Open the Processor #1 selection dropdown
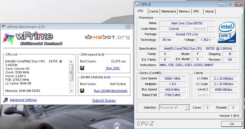 [x=187, y=107]
